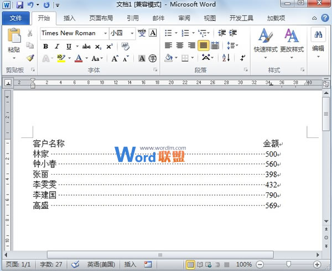Open the 字体 font dialog launcher
Image resolution: width=332 pixels, height=271 pixels.
click(x=155, y=70)
